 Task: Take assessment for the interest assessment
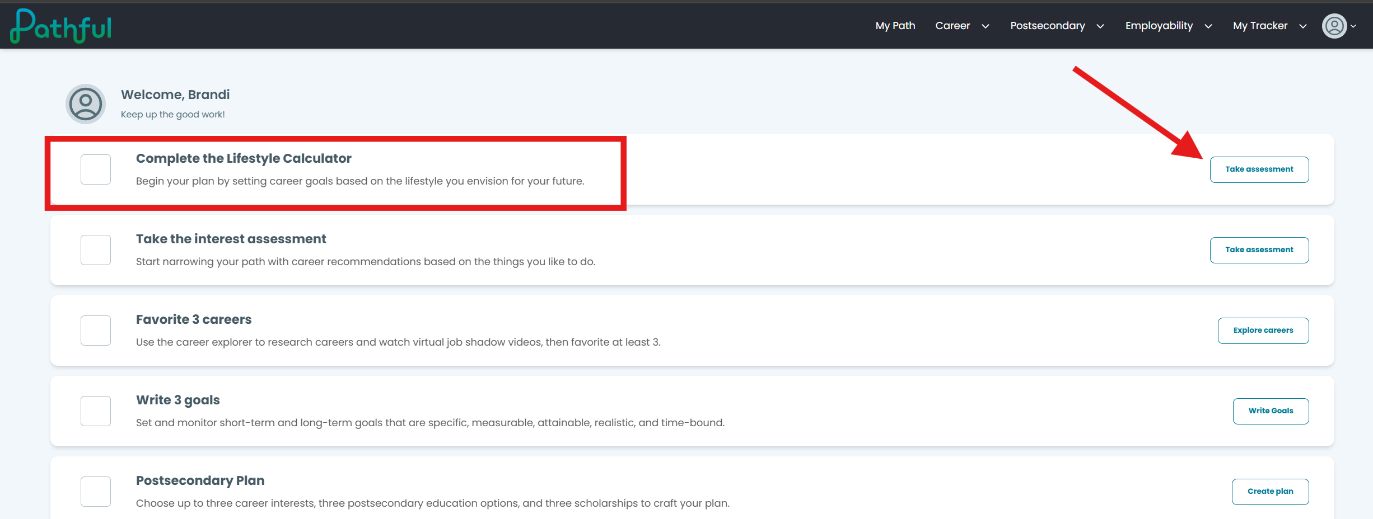[1259, 250]
